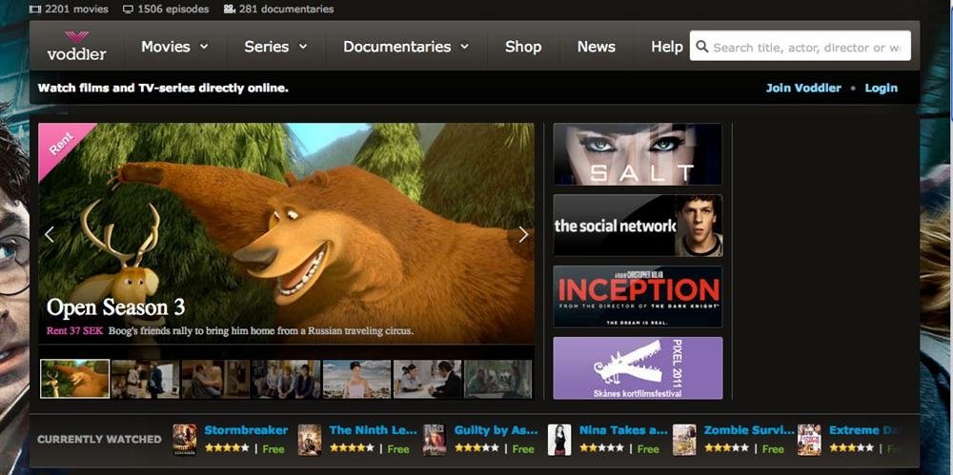Click The Ninth Le... star rating

pos(352,447)
